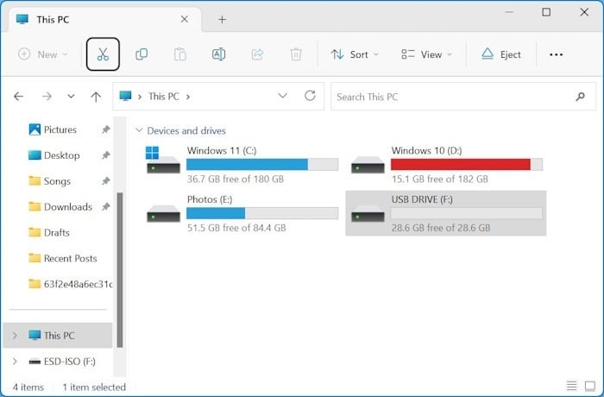The height and width of the screenshot is (397, 604).
Task: Go forward with the right arrow
Action: coord(47,97)
